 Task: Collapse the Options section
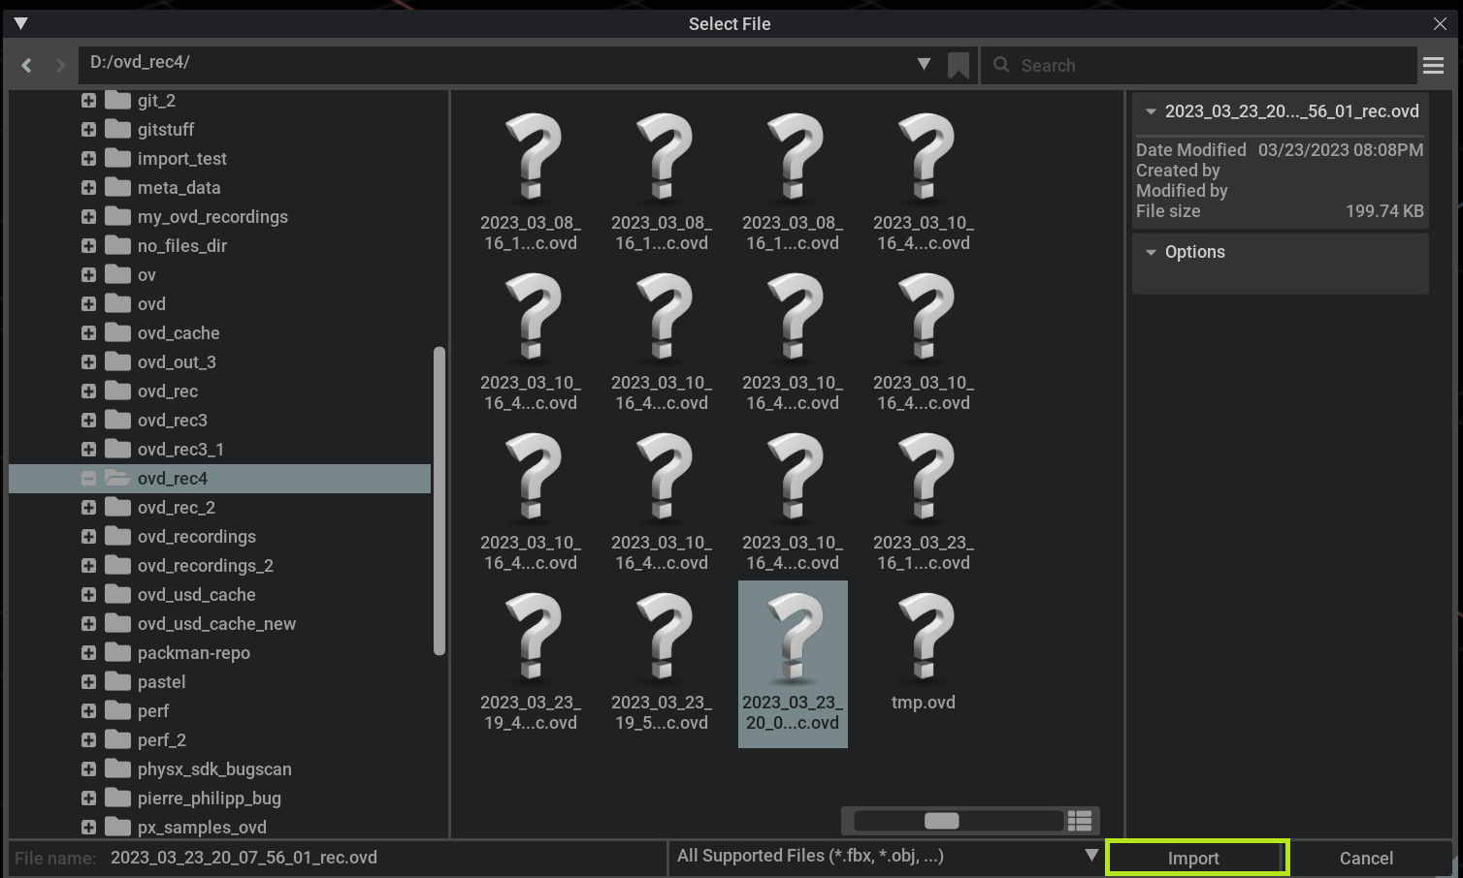click(x=1151, y=252)
